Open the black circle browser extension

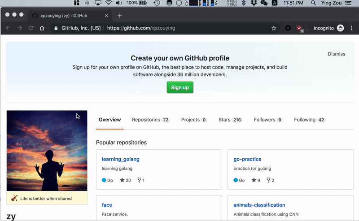(x=288, y=28)
